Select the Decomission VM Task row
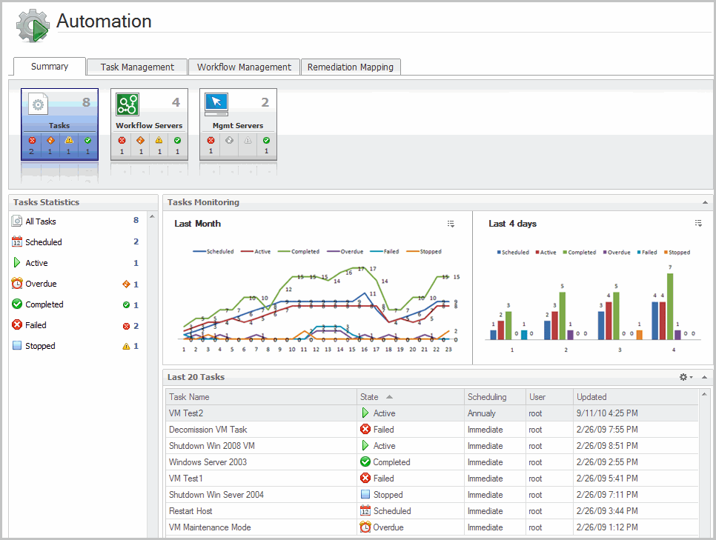716x540 pixels. coord(208,430)
